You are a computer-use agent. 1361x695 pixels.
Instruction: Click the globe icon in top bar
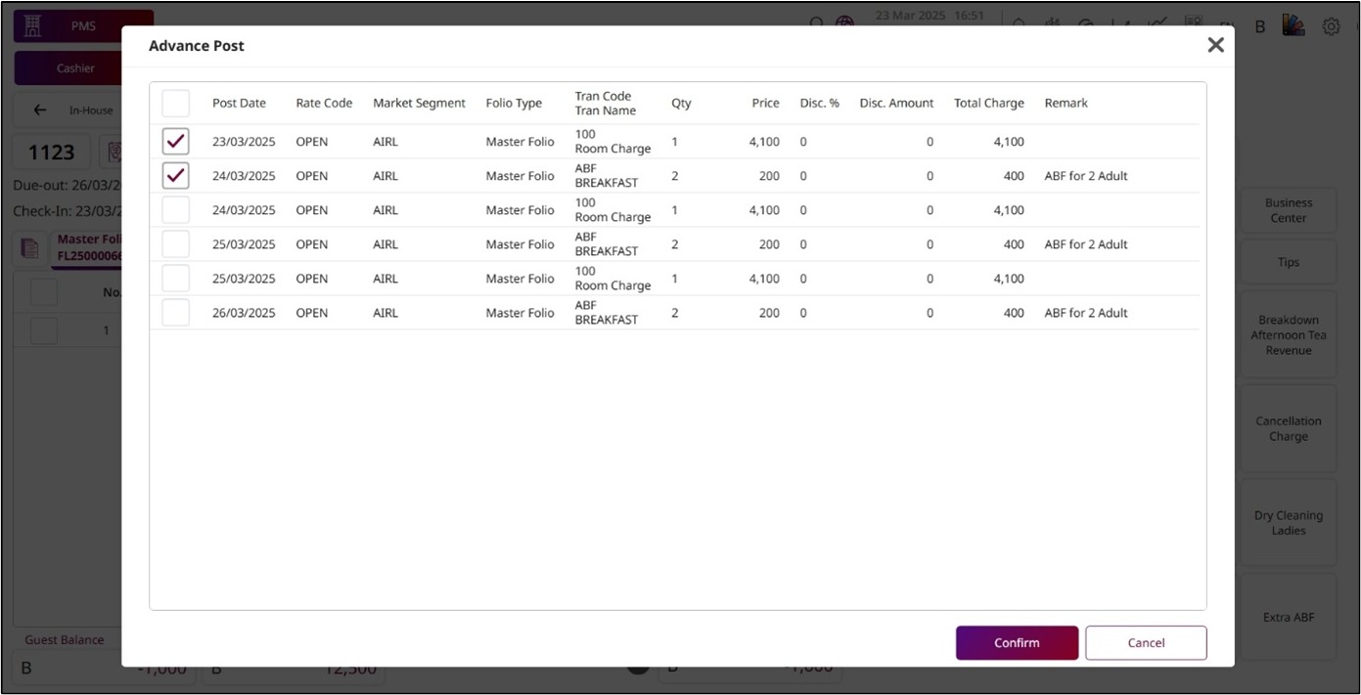pos(844,23)
